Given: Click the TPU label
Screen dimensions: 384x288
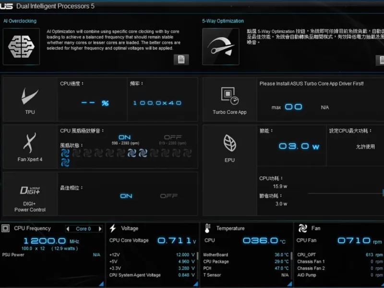Looking at the screenshot, I should pos(30,112).
